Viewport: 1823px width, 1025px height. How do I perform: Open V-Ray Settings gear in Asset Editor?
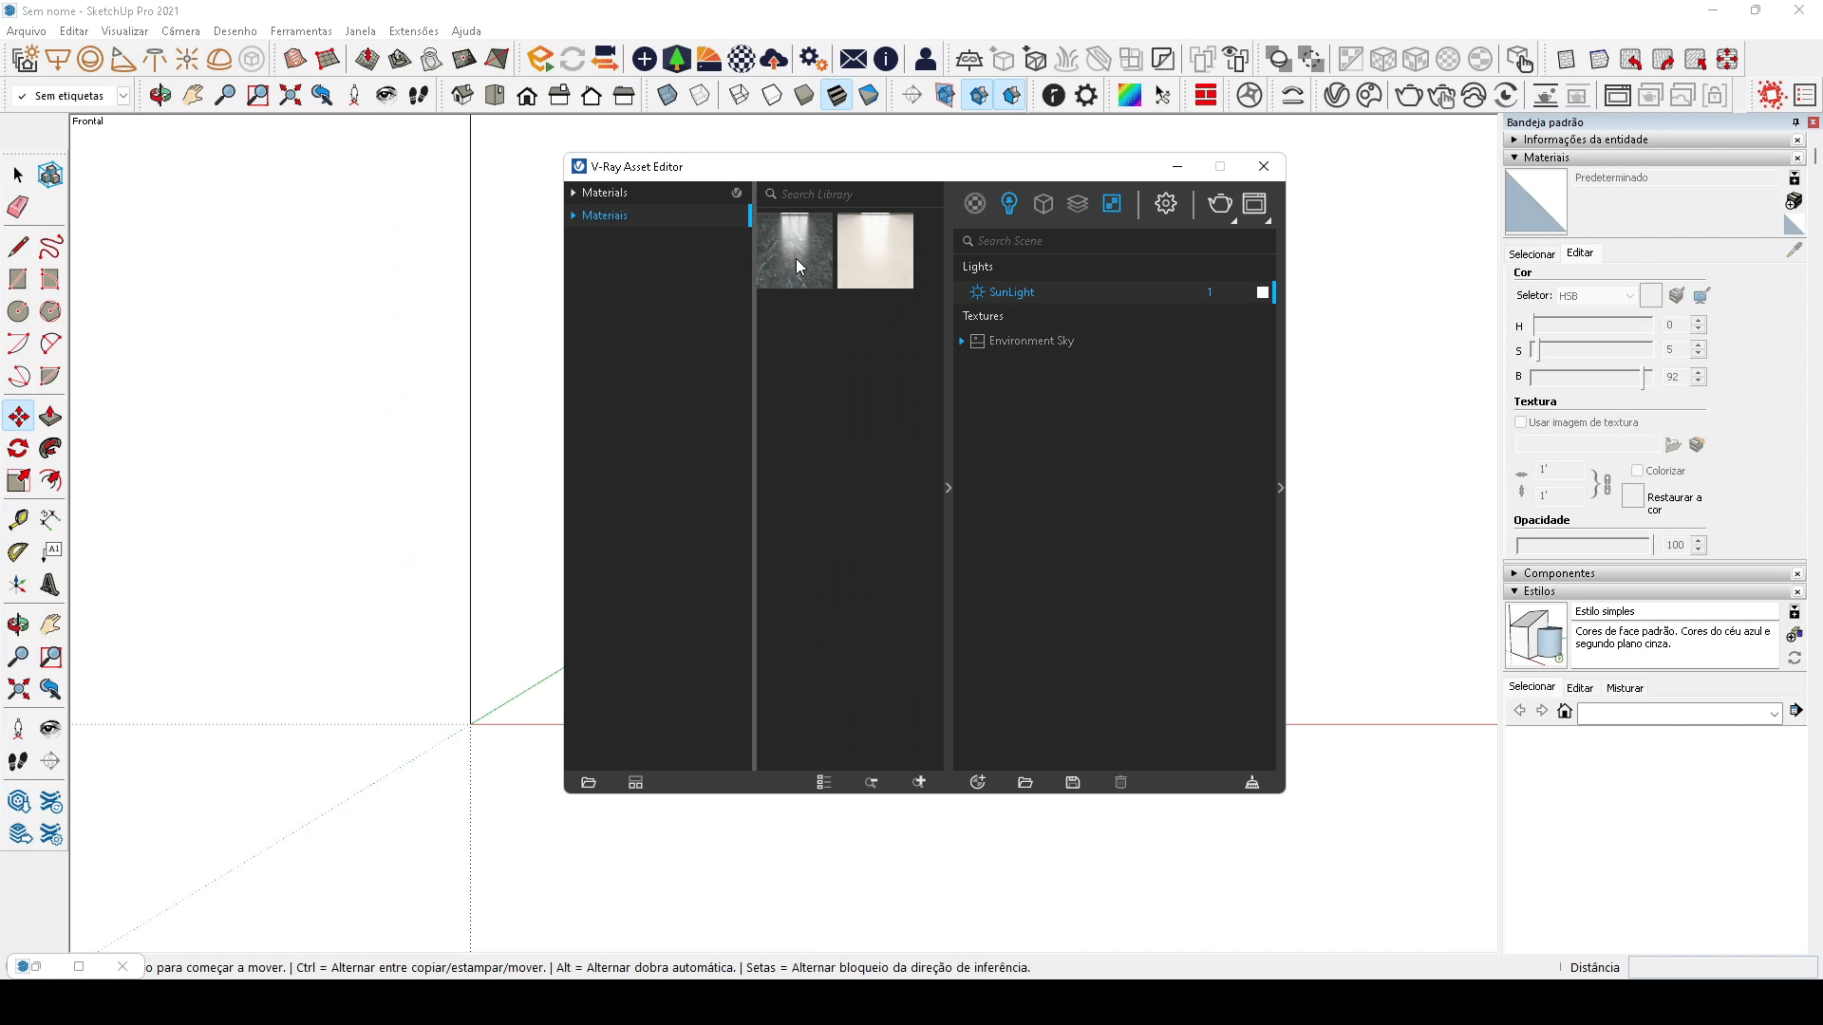[1165, 203]
